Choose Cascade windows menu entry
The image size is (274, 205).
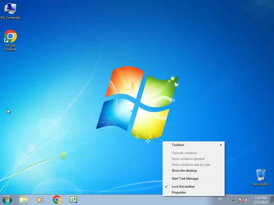(194, 153)
